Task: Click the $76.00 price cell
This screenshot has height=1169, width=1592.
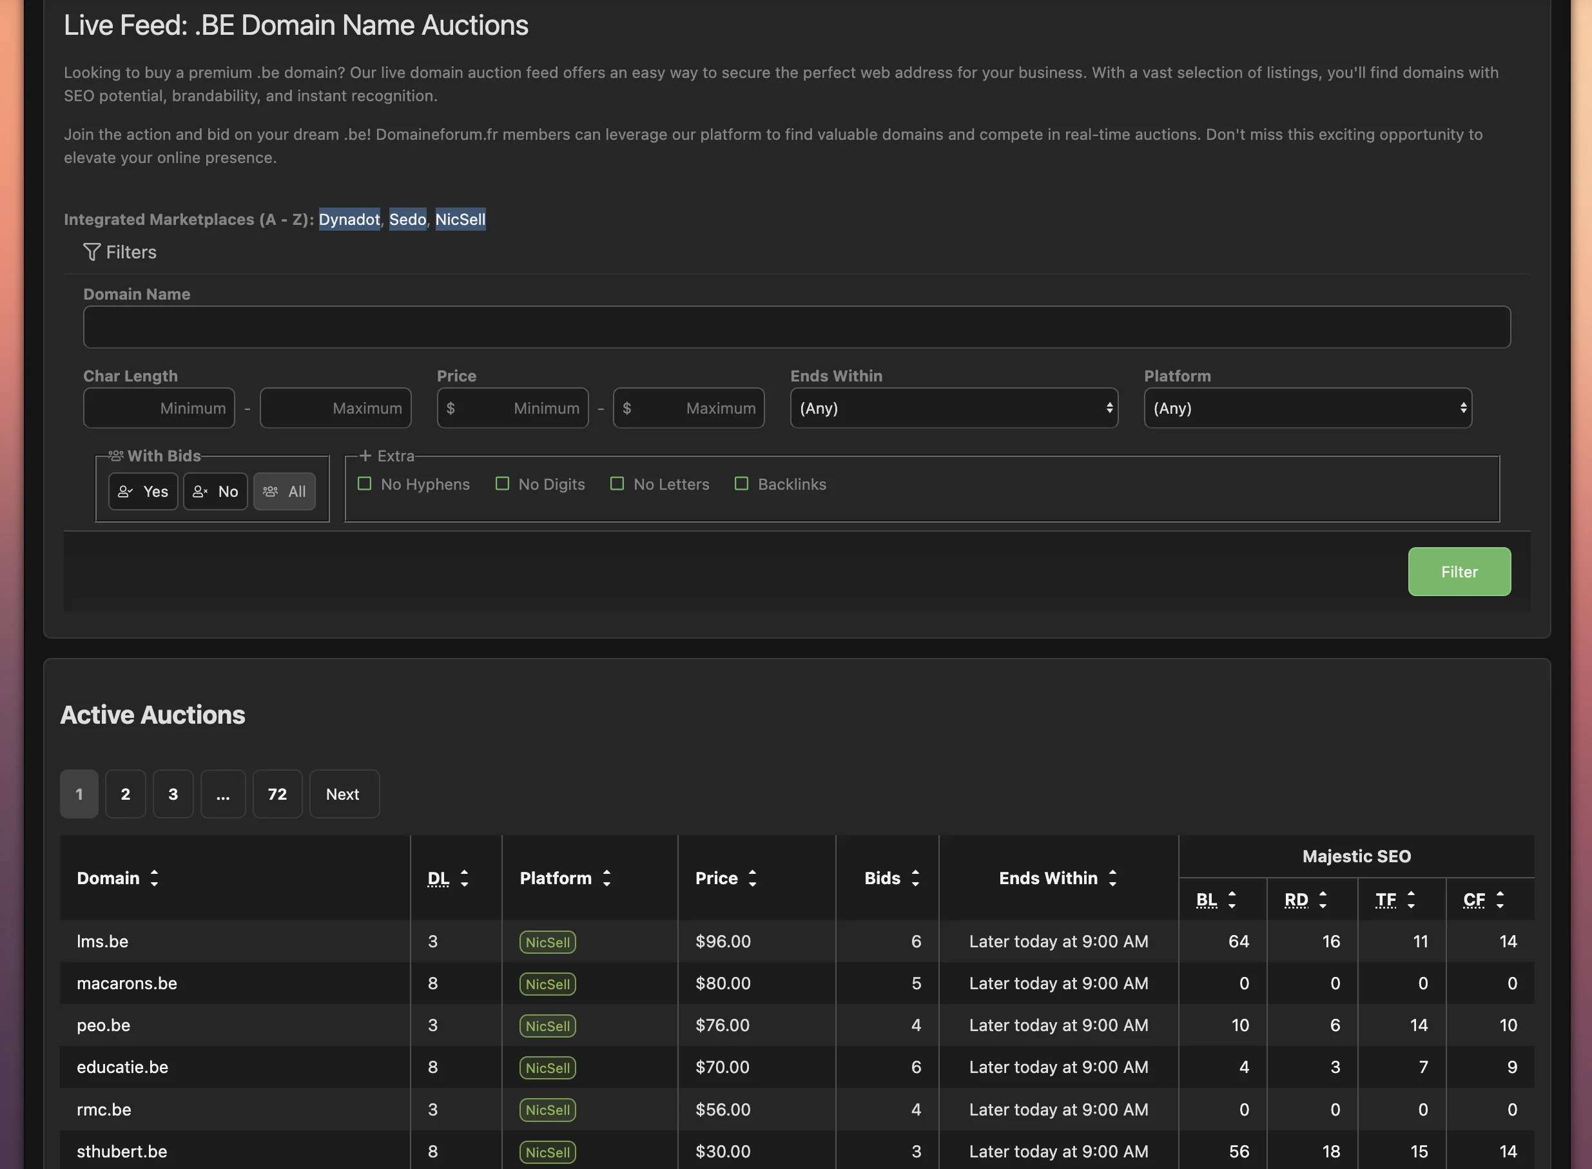Action: tap(723, 1025)
